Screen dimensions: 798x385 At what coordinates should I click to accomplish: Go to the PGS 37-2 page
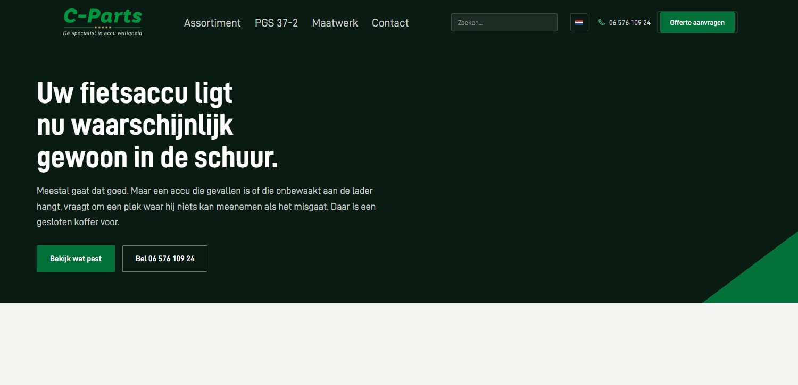tap(276, 23)
